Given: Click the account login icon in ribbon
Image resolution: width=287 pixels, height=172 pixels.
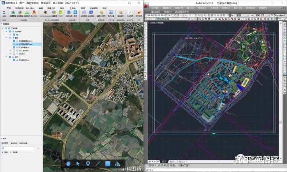Looking at the screenshot, I should coord(4,13).
